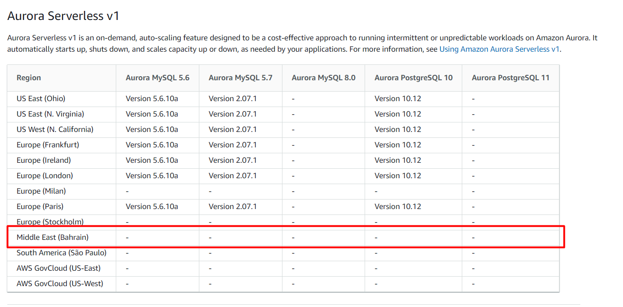The height and width of the screenshot is (307, 623).
Task: Click Version 2.07.1 in the Ireland row
Action: (232, 160)
